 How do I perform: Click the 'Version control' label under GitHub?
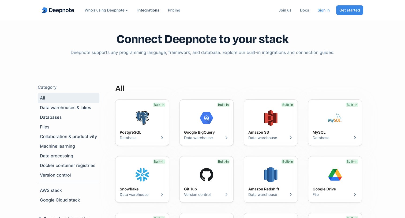(x=197, y=195)
